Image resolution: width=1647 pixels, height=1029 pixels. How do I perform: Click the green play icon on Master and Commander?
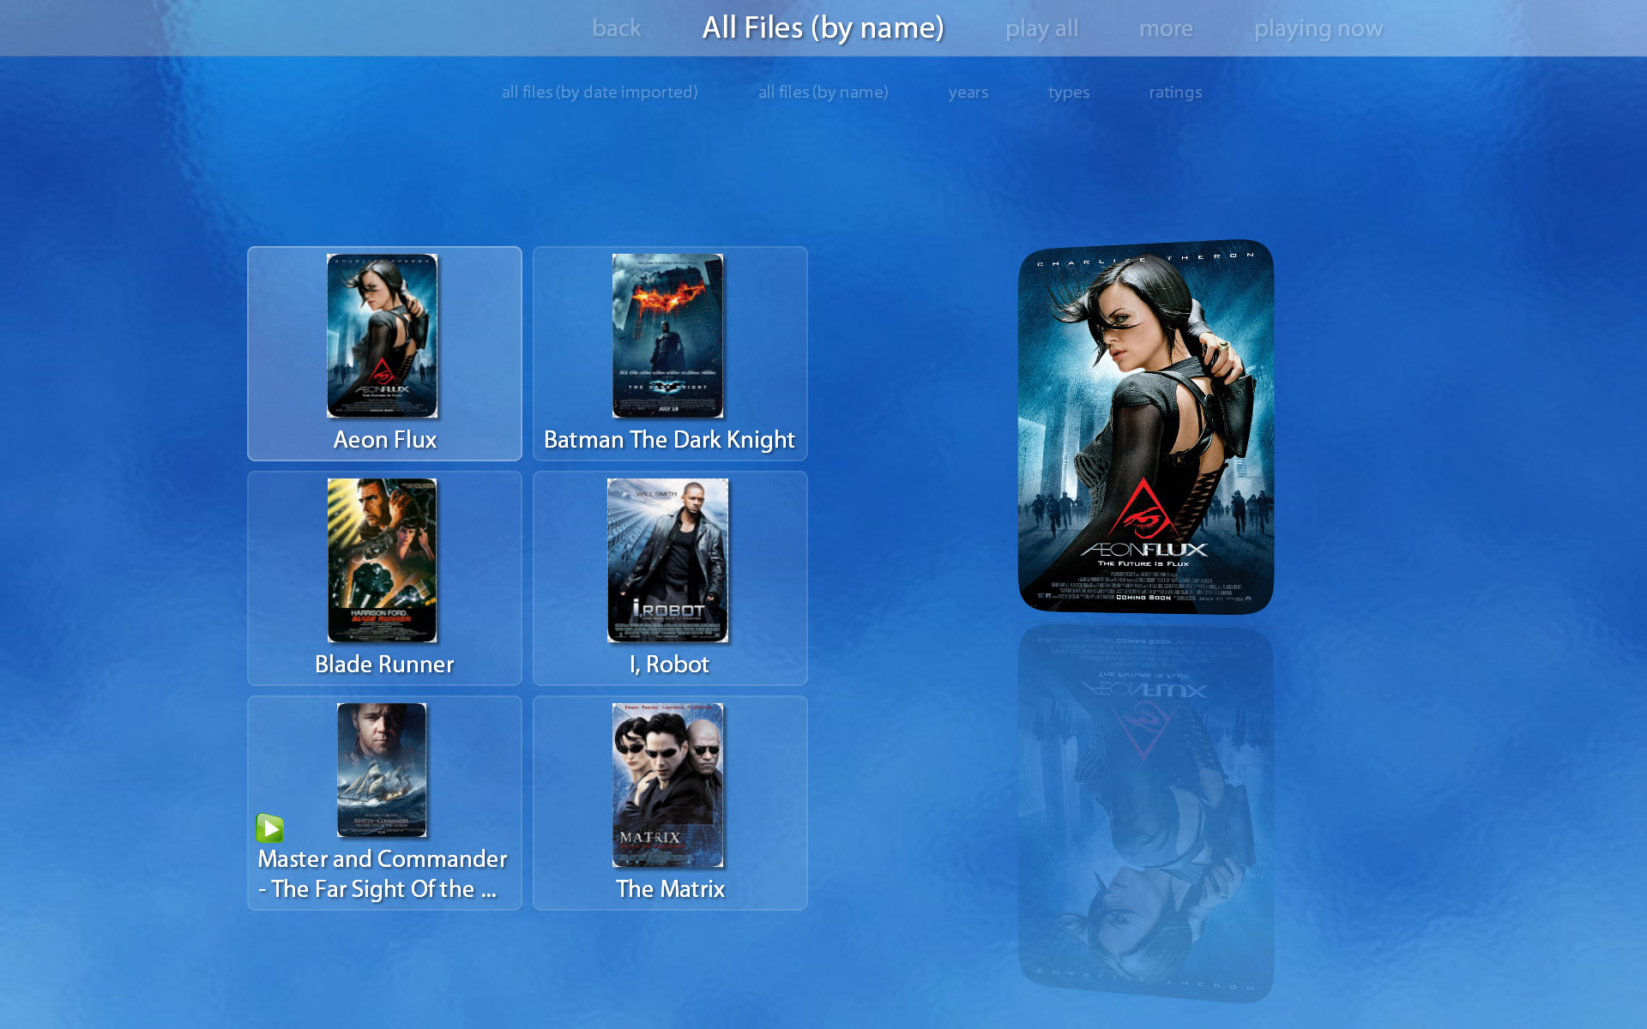coord(269,828)
